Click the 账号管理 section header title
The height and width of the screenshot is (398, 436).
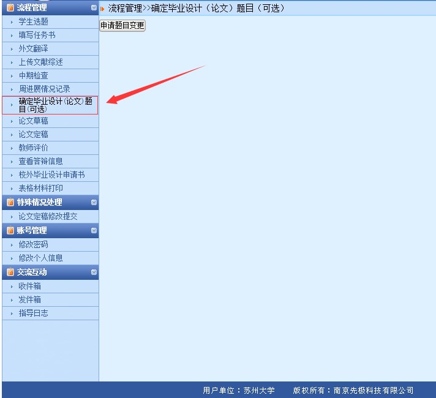coord(32,231)
